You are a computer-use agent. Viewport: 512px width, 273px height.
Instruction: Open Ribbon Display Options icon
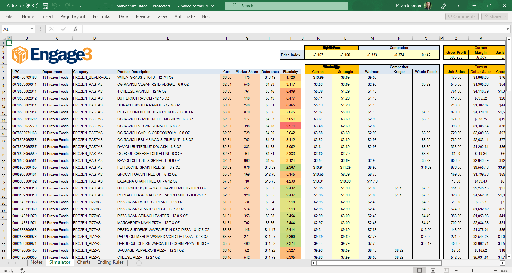click(x=459, y=6)
